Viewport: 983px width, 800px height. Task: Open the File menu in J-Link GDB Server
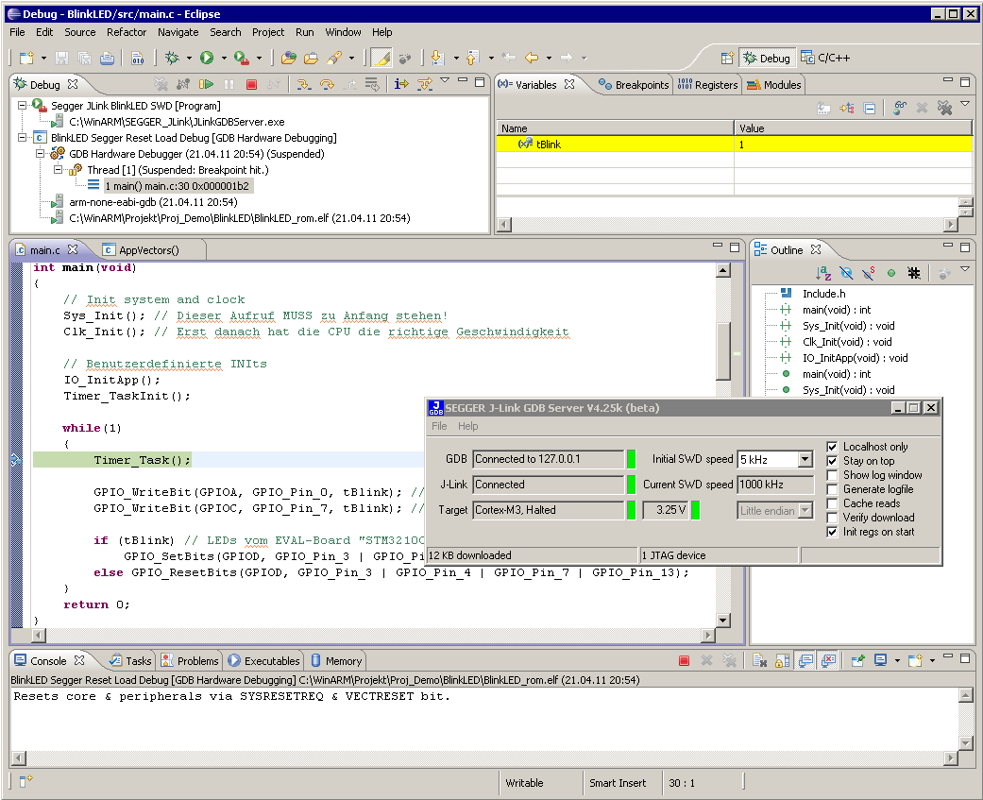pyautogui.click(x=439, y=426)
